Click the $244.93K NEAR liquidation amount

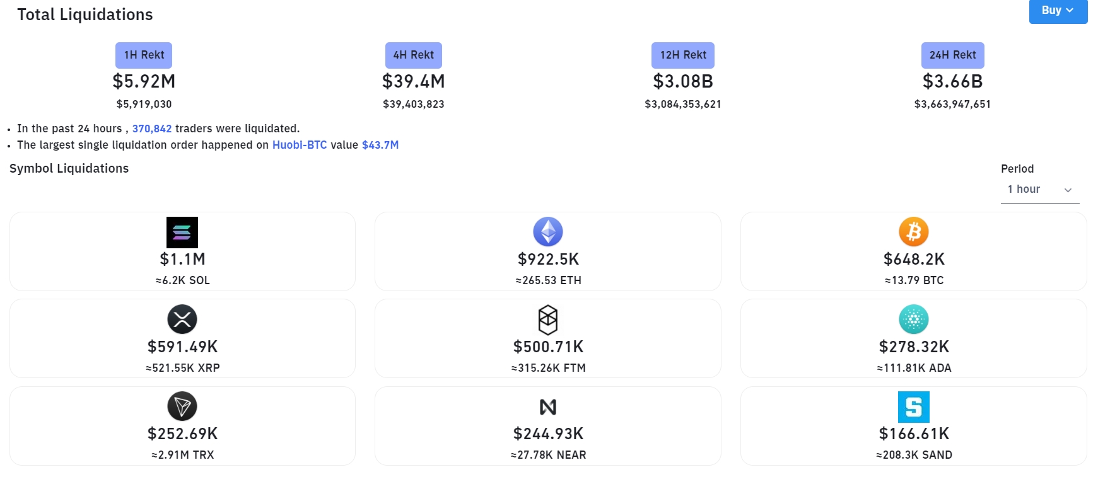[548, 434]
